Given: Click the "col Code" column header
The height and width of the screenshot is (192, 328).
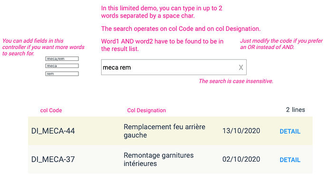Looking at the screenshot, I should [x=51, y=110].
